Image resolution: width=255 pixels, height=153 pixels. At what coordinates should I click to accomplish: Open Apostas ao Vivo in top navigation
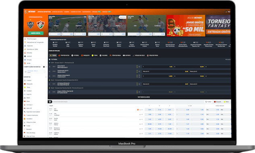58,12
